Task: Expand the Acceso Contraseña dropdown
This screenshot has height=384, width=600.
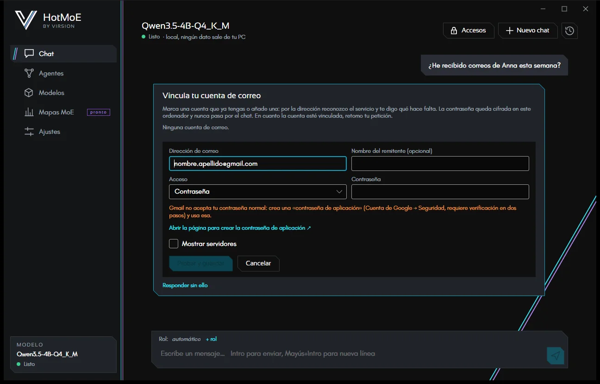Action: [258, 191]
